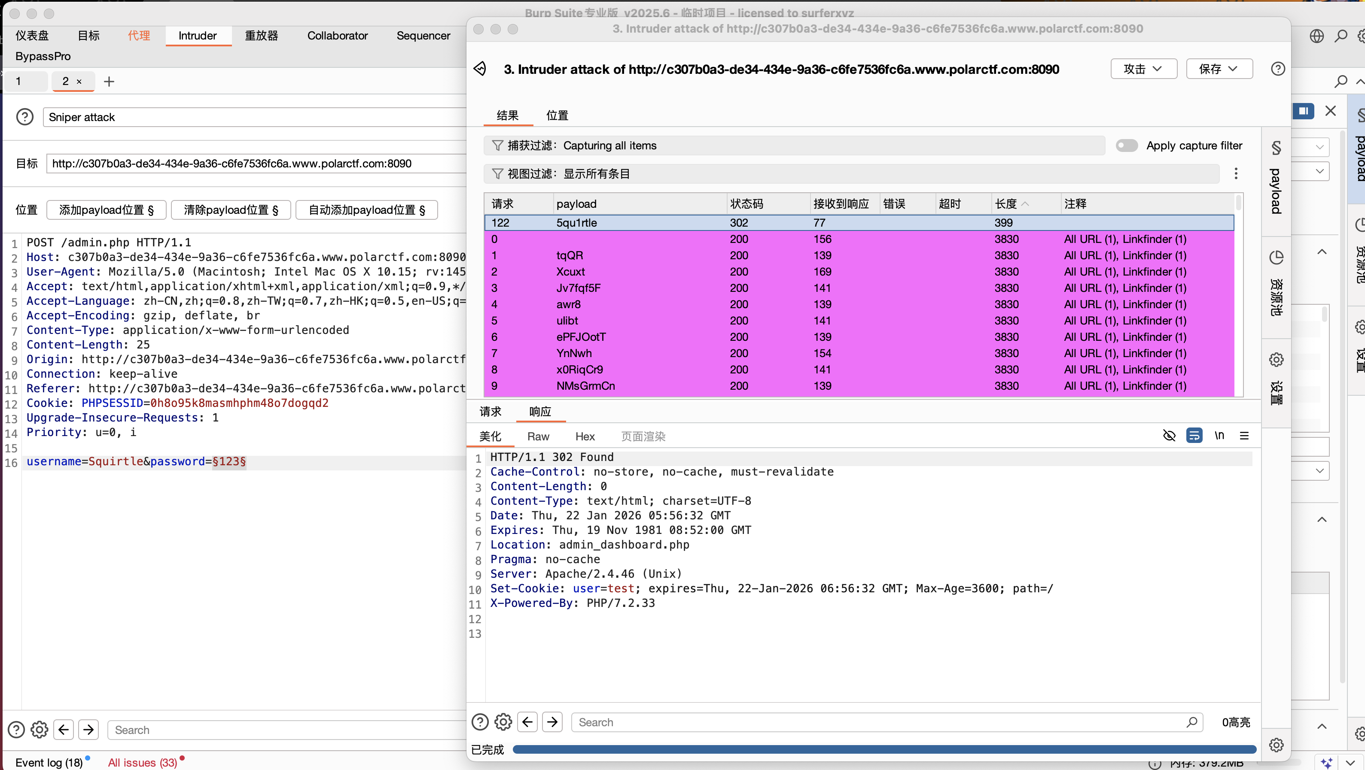Screen dimensions: 1365x770
Task: Click the three-dot menu next to view filter
Action: [1236, 174]
